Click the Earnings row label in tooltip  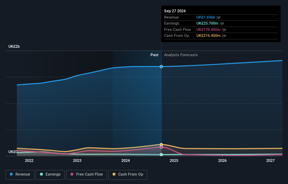172,23
